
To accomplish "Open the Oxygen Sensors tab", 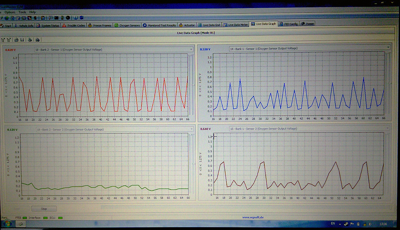I will click(x=127, y=25).
